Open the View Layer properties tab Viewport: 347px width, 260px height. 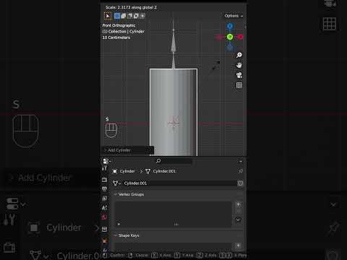[x=104, y=199]
